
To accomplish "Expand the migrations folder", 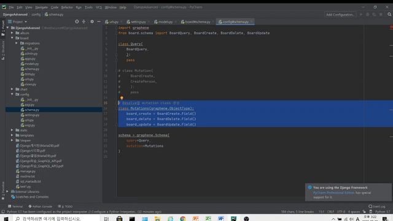I will pos(17,43).
